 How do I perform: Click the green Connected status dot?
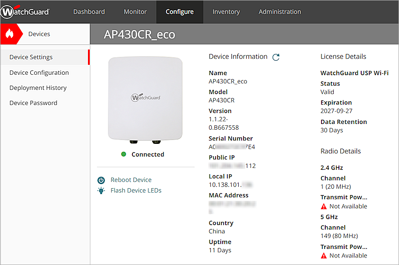pos(123,154)
